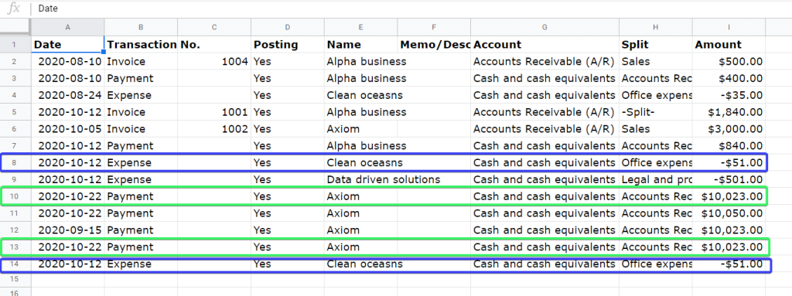Image resolution: width=792 pixels, height=296 pixels.
Task: Click the Date header cell
Action: [68, 45]
